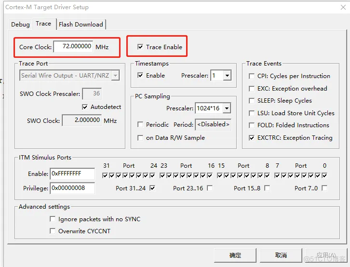Enable SLEEP: Sleep Cycles checkbox

point(252,101)
